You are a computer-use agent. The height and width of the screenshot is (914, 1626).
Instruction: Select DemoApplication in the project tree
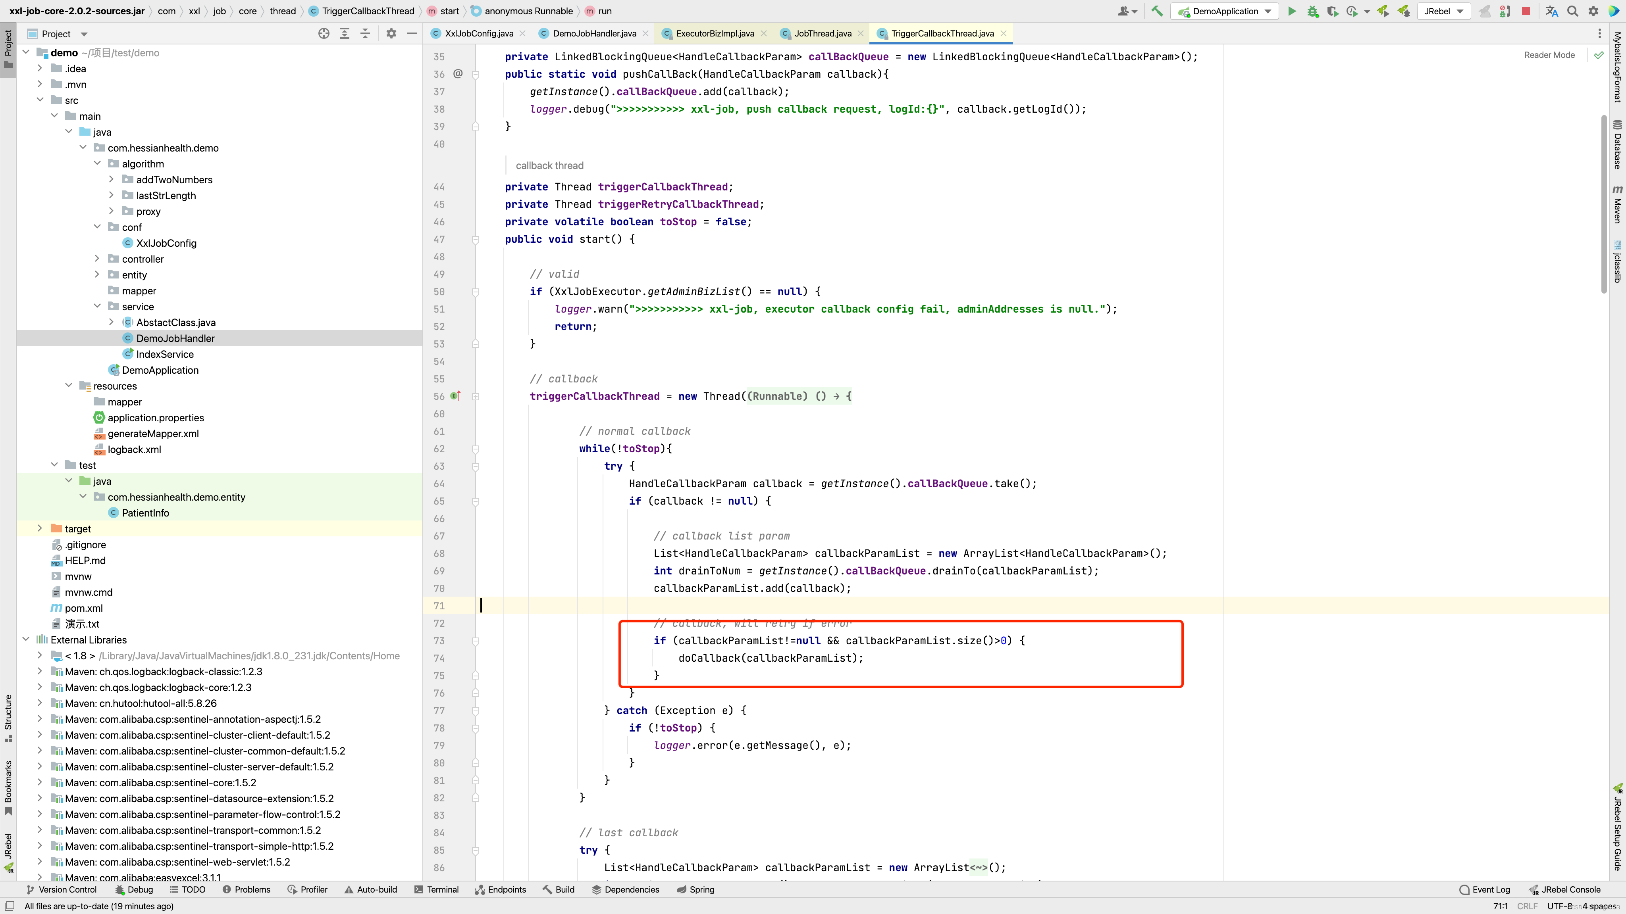tap(160, 370)
